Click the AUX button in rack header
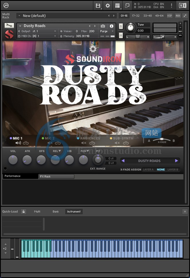 click(178, 16)
